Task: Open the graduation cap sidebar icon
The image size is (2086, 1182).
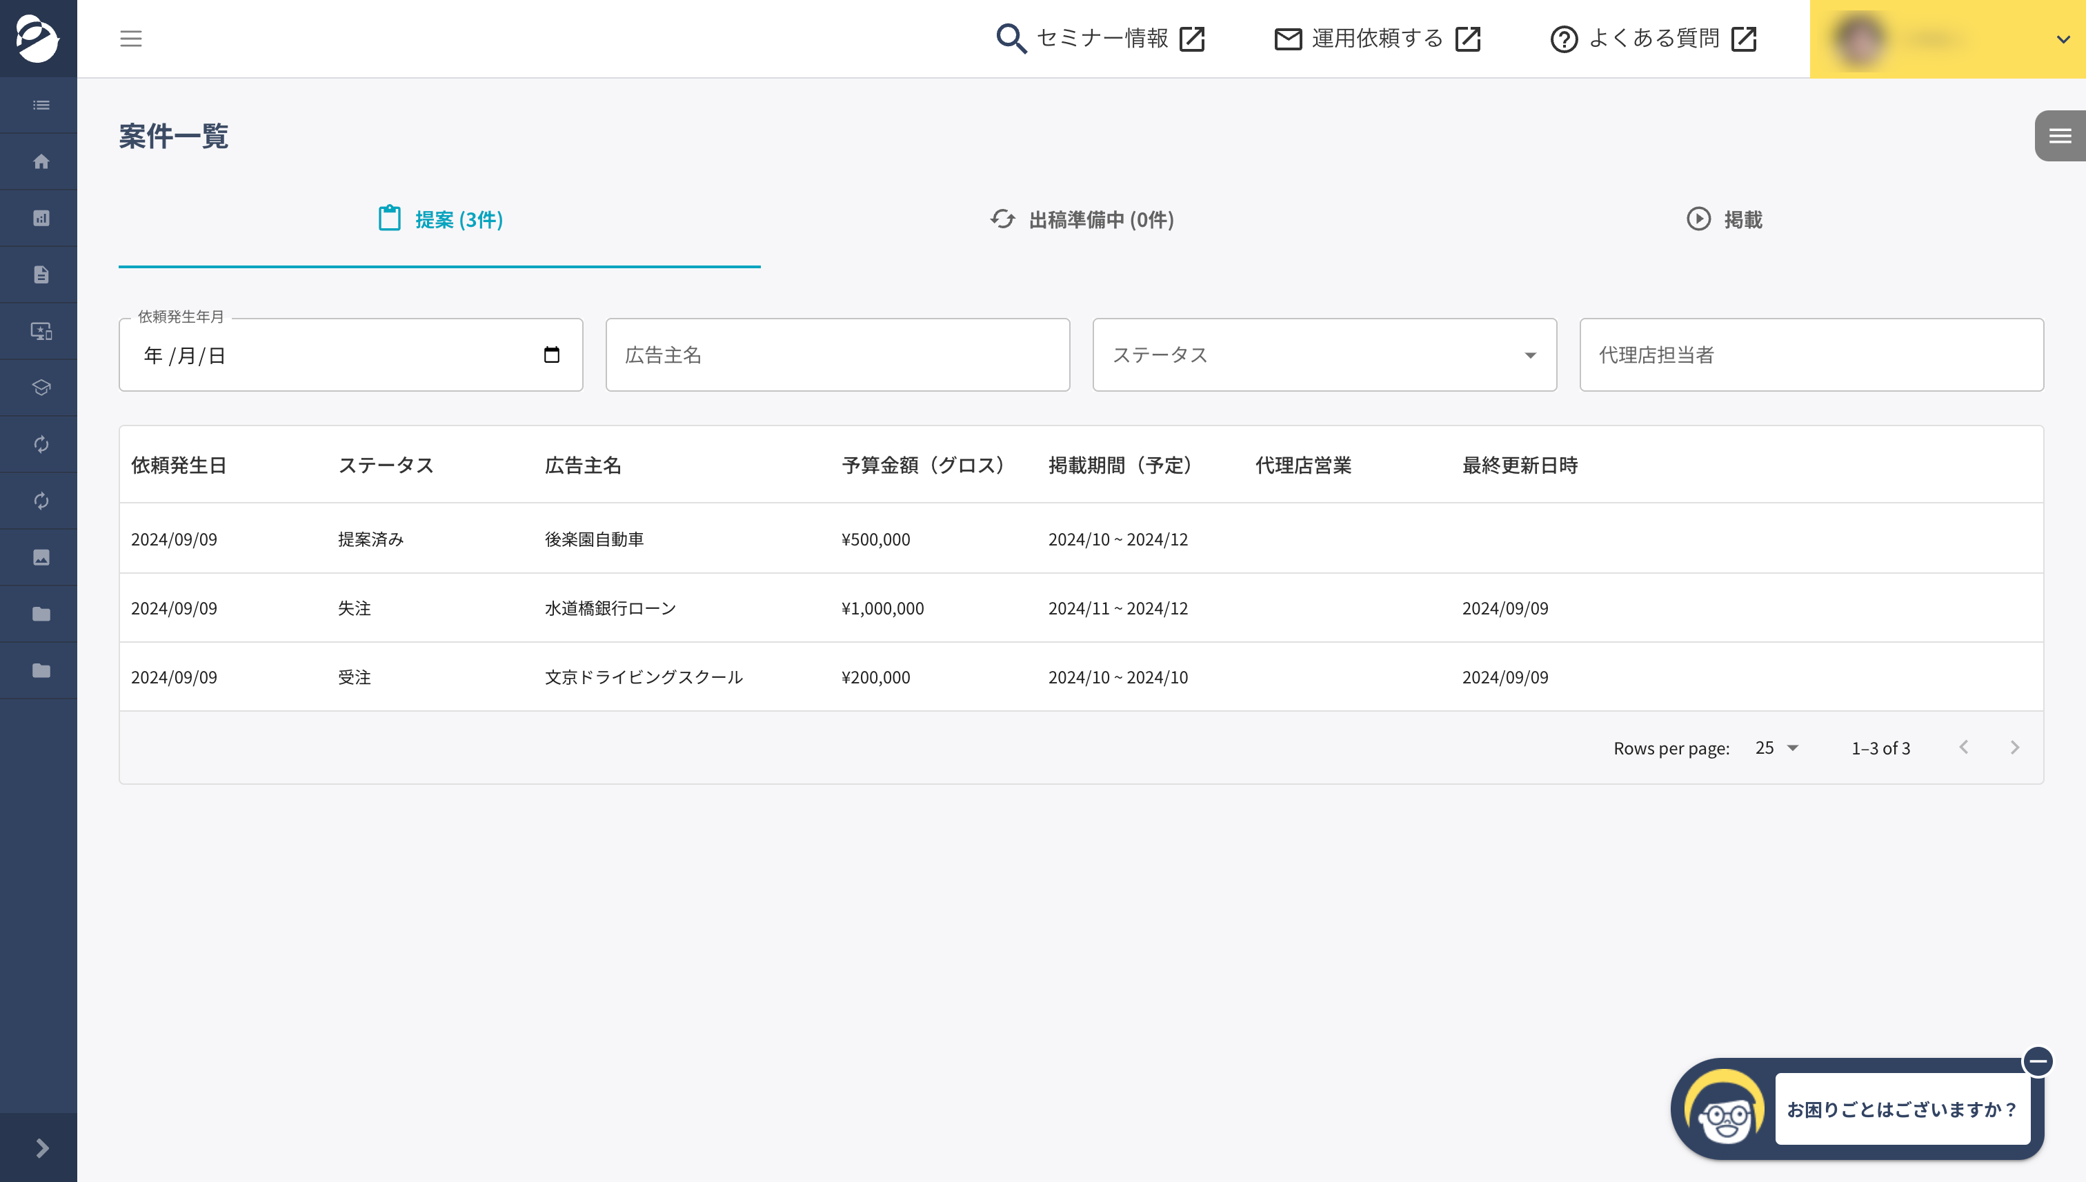Action: tap(41, 388)
